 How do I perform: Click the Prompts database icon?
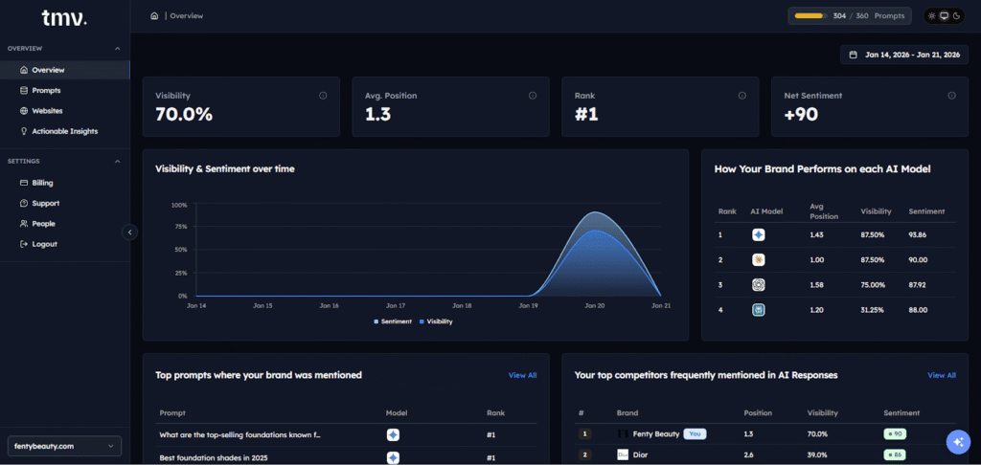click(x=24, y=91)
